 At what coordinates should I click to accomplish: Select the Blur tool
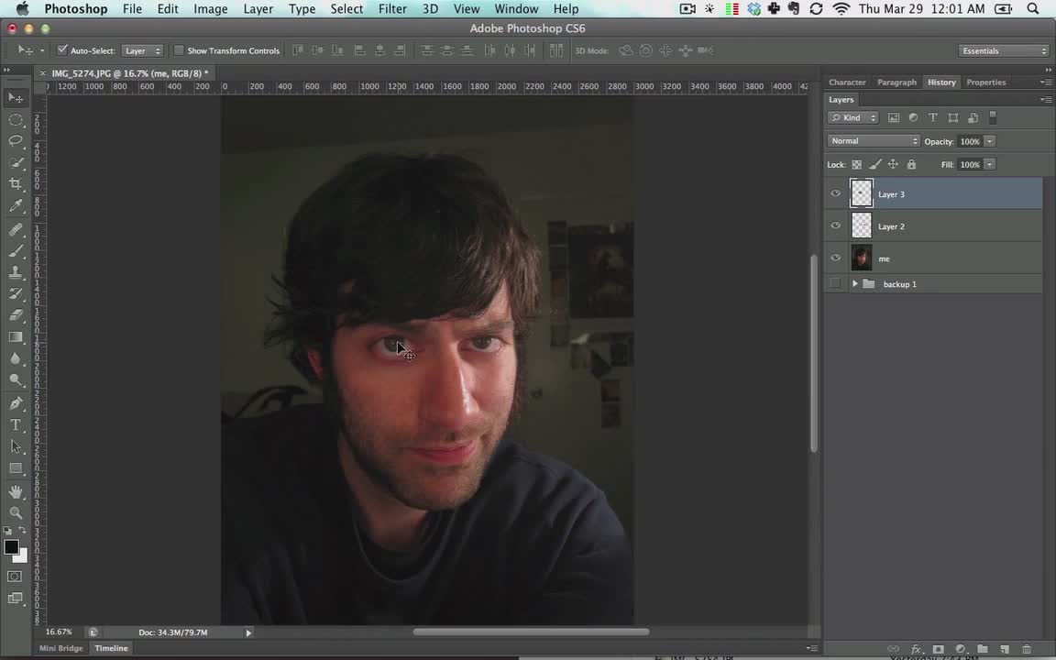pyautogui.click(x=16, y=359)
